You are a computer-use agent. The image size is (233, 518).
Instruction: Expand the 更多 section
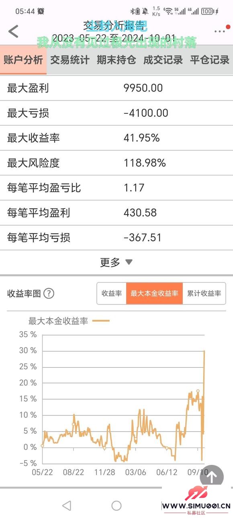(117, 262)
